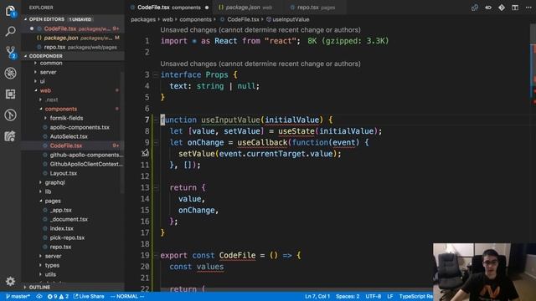Open problems panel via errors and warnings count
Screen dimensions: 536x301
[x=58, y=296]
